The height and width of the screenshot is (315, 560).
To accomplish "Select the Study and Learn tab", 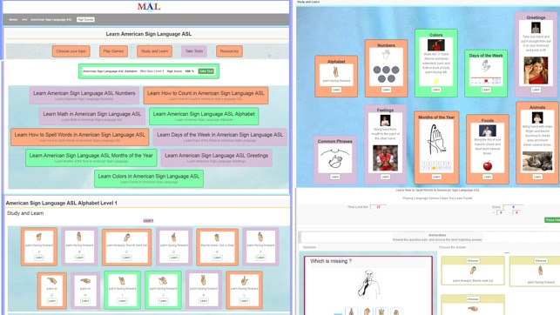I will [155, 51].
